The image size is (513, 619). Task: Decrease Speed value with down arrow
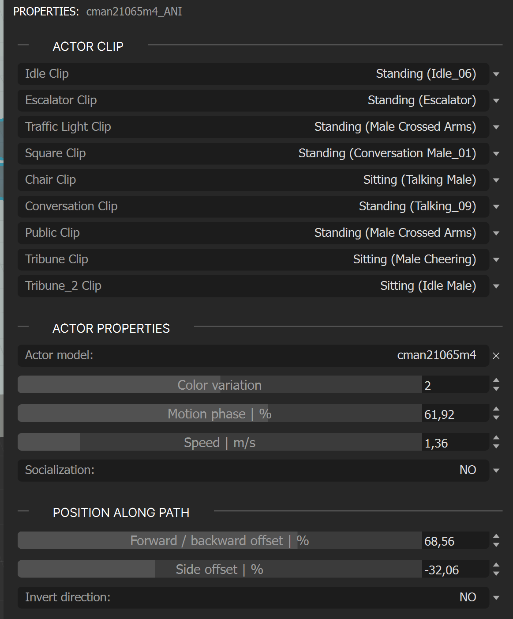tap(496, 446)
